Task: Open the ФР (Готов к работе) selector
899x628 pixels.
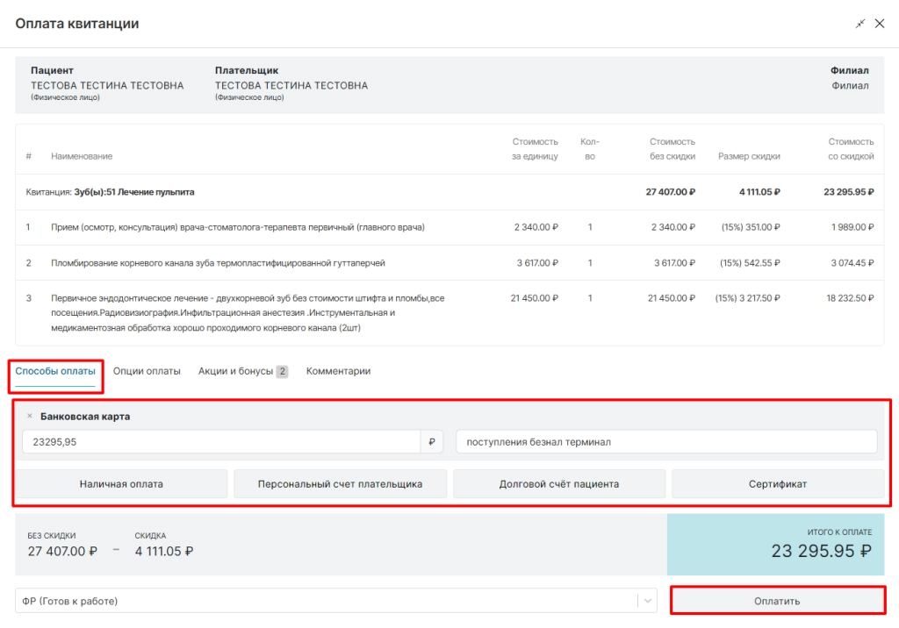Action: [x=336, y=601]
